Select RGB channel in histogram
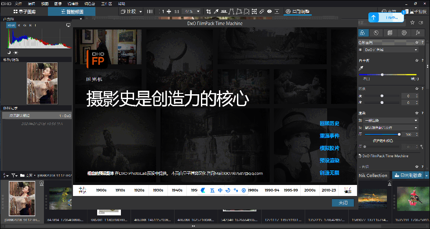Image resolution: width=430 pixels, height=229 pixels. point(11,25)
